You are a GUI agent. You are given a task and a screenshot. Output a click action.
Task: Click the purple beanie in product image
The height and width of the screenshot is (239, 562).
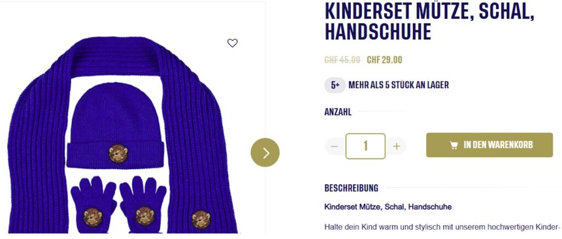coord(115,126)
